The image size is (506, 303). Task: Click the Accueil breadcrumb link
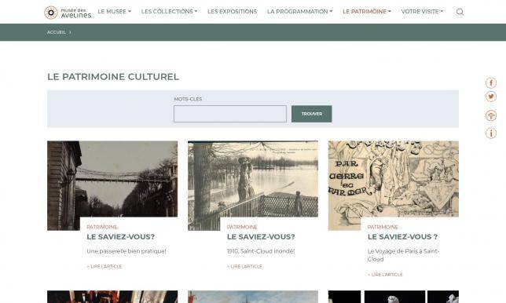tap(57, 32)
